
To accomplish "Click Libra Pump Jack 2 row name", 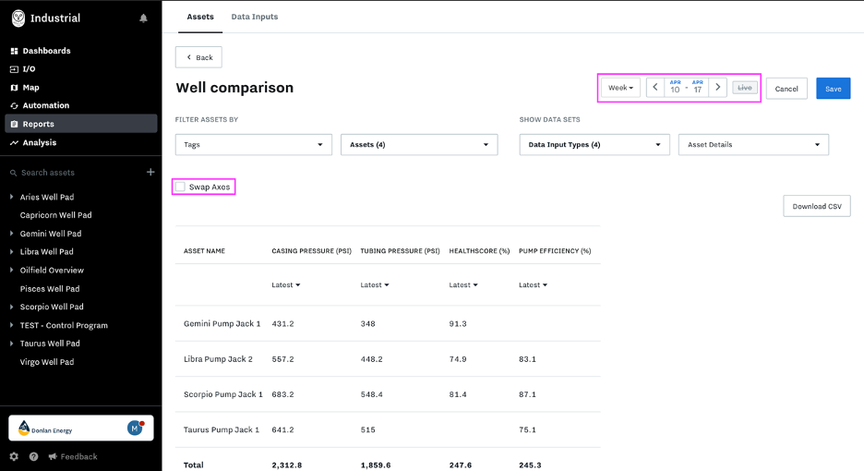I will pyautogui.click(x=218, y=359).
